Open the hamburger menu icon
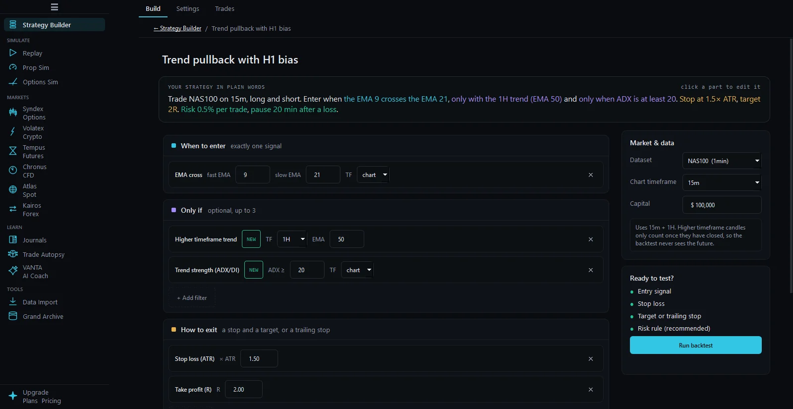The image size is (793, 409). coord(55,7)
